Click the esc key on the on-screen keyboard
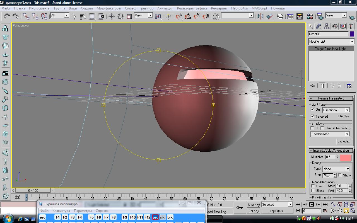This screenshot has height=223, width=357. tap(42, 217)
